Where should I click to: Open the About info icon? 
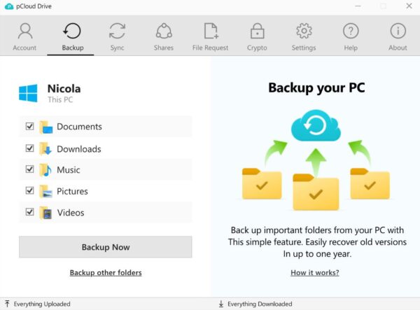coord(398,32)
